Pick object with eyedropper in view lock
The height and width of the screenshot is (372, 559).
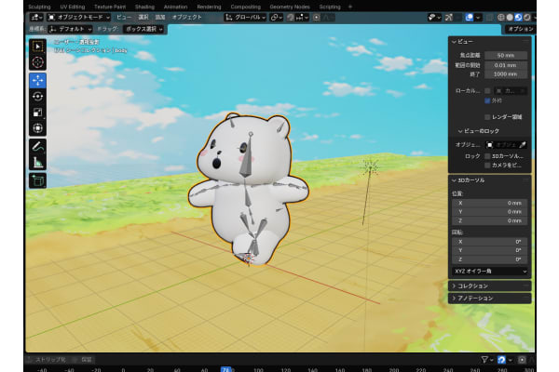point(524,145)
